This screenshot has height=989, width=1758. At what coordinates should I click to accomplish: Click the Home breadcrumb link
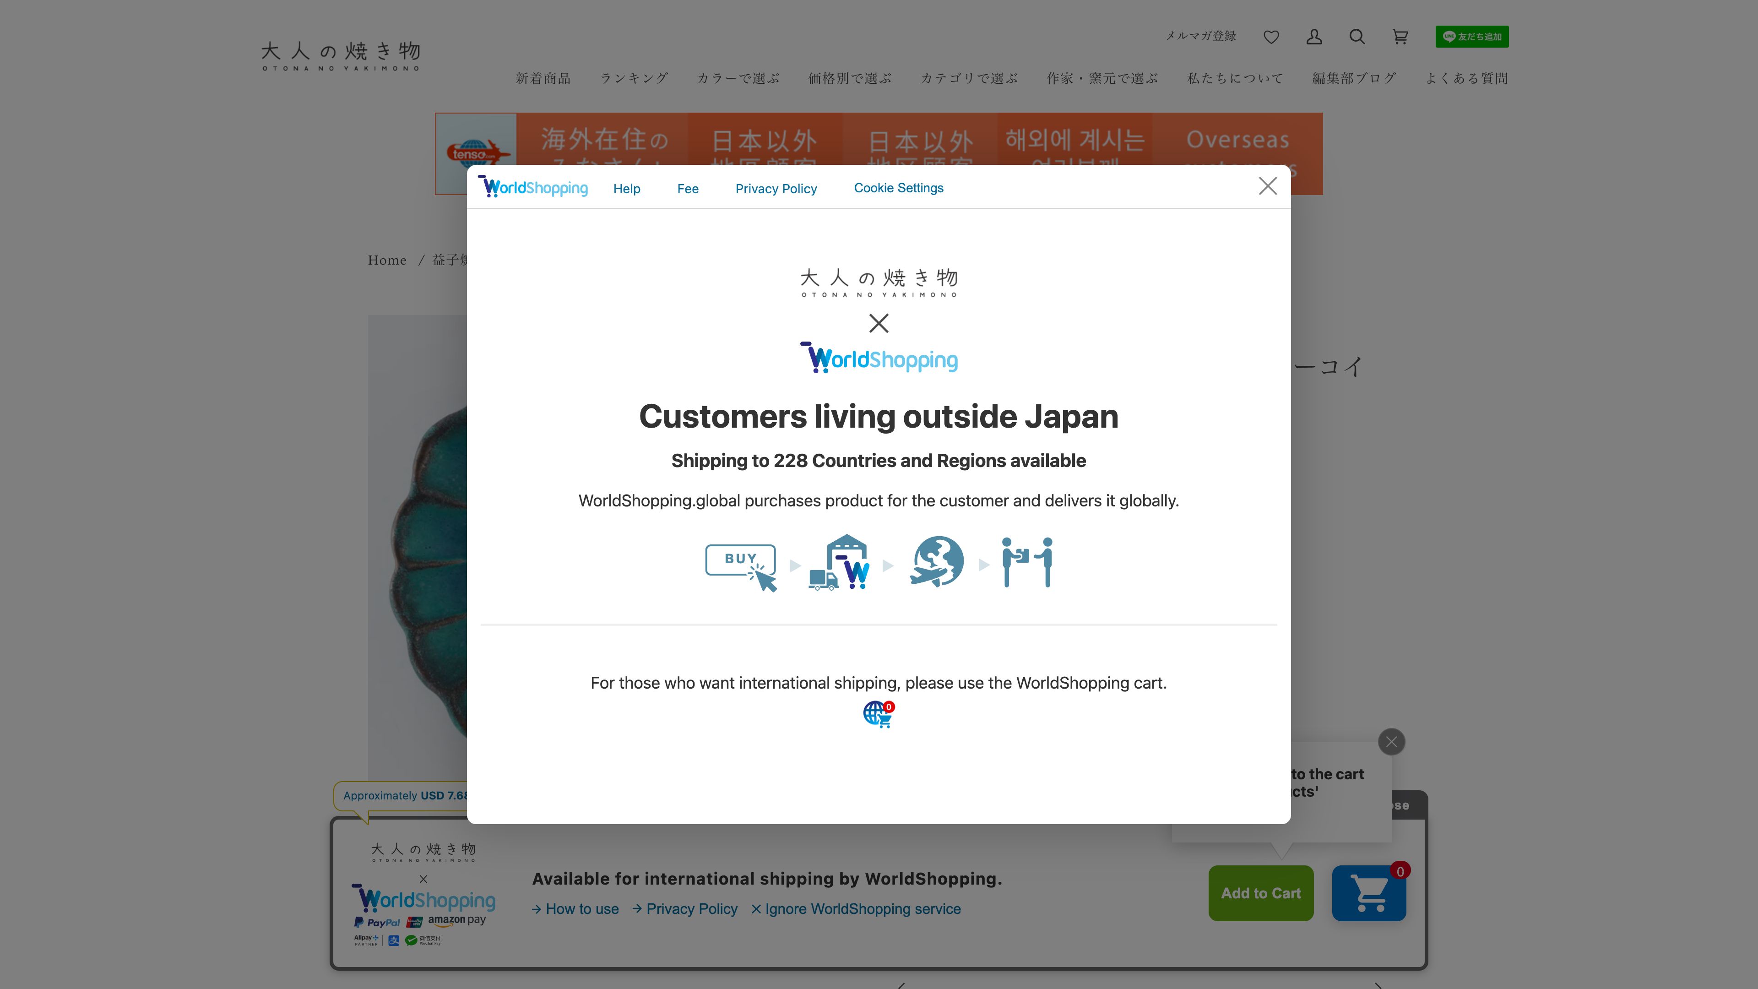pyautogui.click(x=387, y=260)
